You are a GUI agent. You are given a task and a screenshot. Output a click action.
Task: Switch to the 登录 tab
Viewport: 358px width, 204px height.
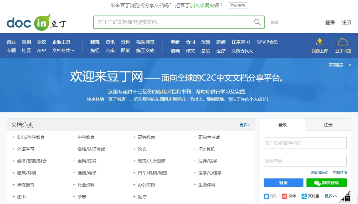point(283,125)
